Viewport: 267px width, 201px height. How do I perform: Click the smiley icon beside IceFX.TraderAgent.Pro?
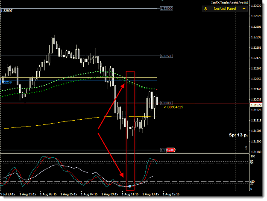pos(246,3)
